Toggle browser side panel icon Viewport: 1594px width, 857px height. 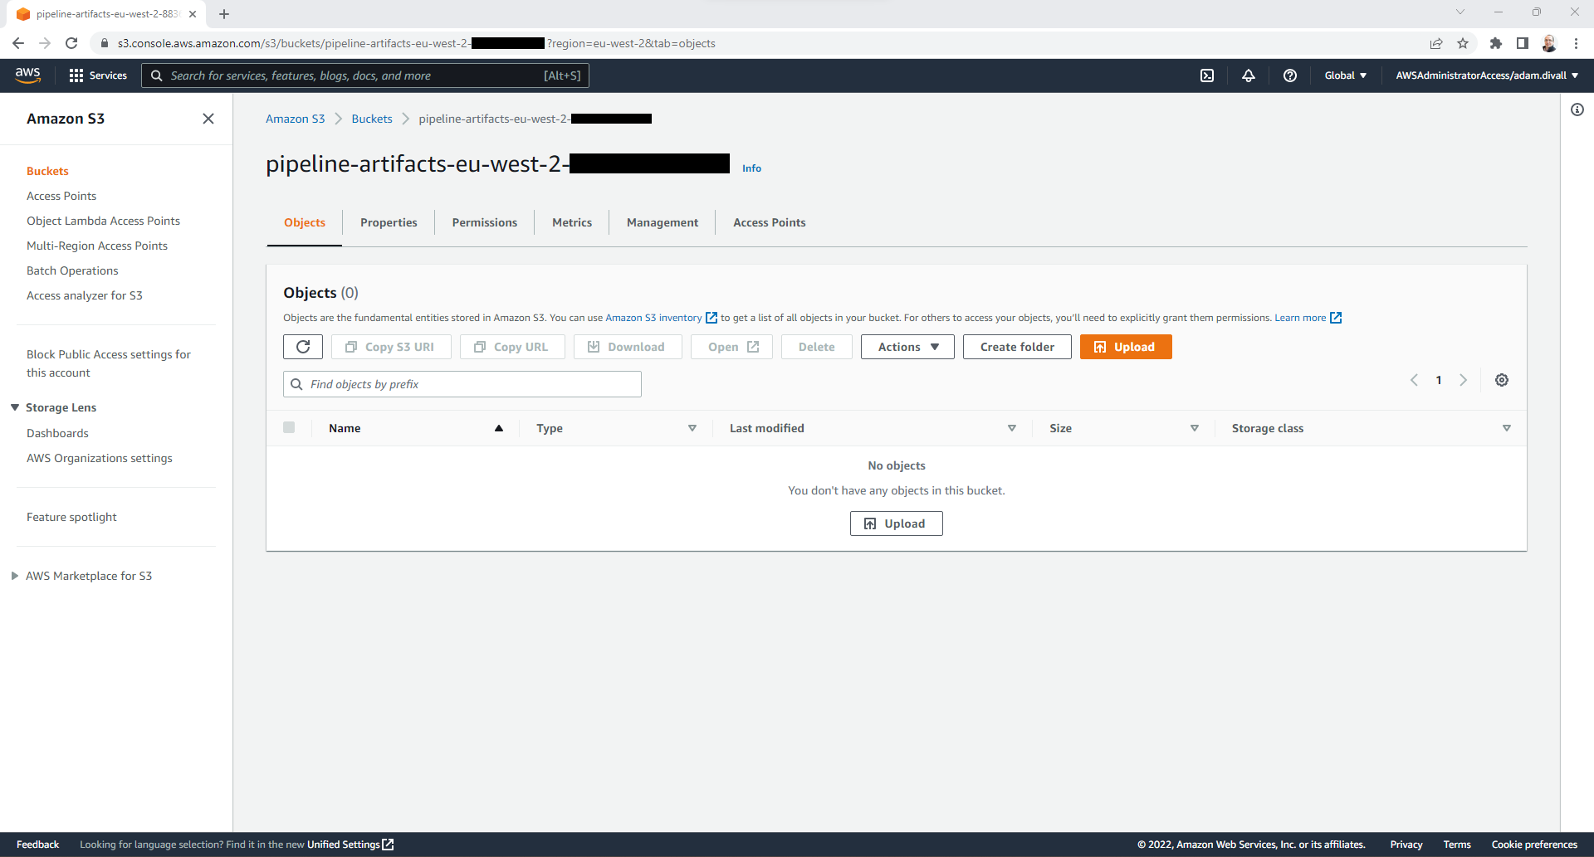coord(1523,43)
